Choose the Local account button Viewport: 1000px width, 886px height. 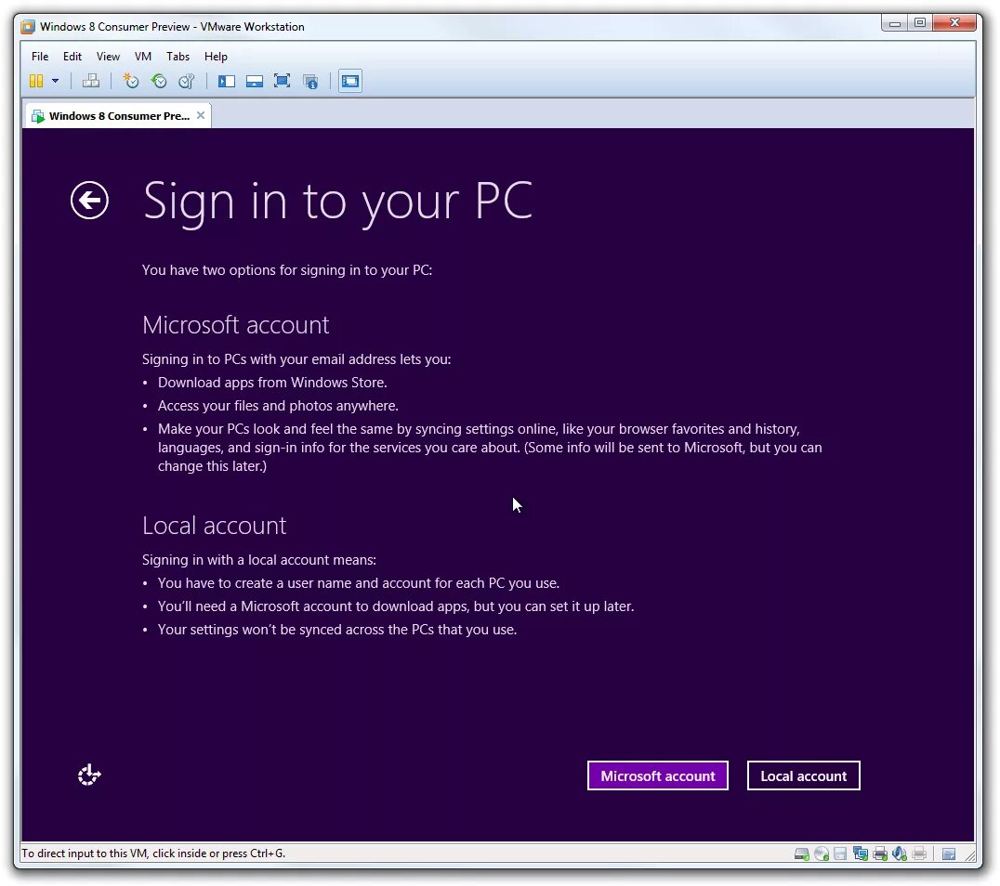[x=804, y=775]
